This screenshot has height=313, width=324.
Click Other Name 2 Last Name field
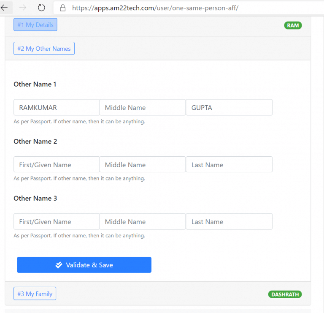tap(229, 164)
